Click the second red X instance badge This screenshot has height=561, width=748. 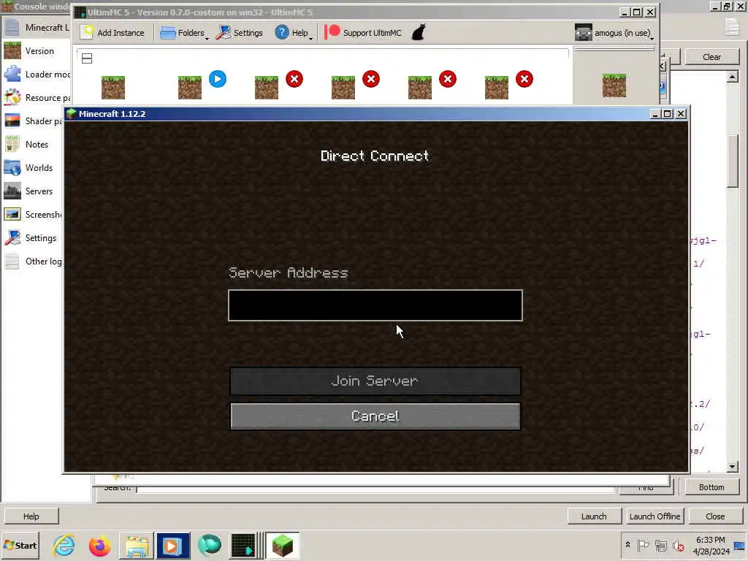pyautogui.click(x=371, y=79)
